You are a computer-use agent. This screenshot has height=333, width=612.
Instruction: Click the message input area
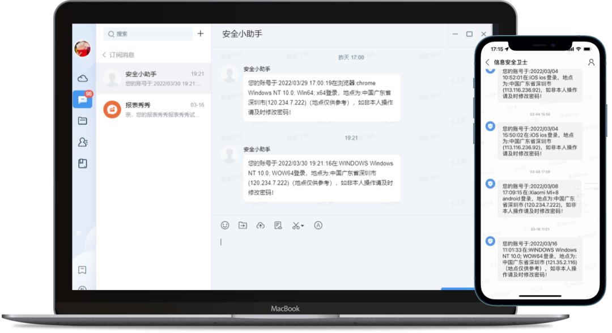(x=343, y=261)
